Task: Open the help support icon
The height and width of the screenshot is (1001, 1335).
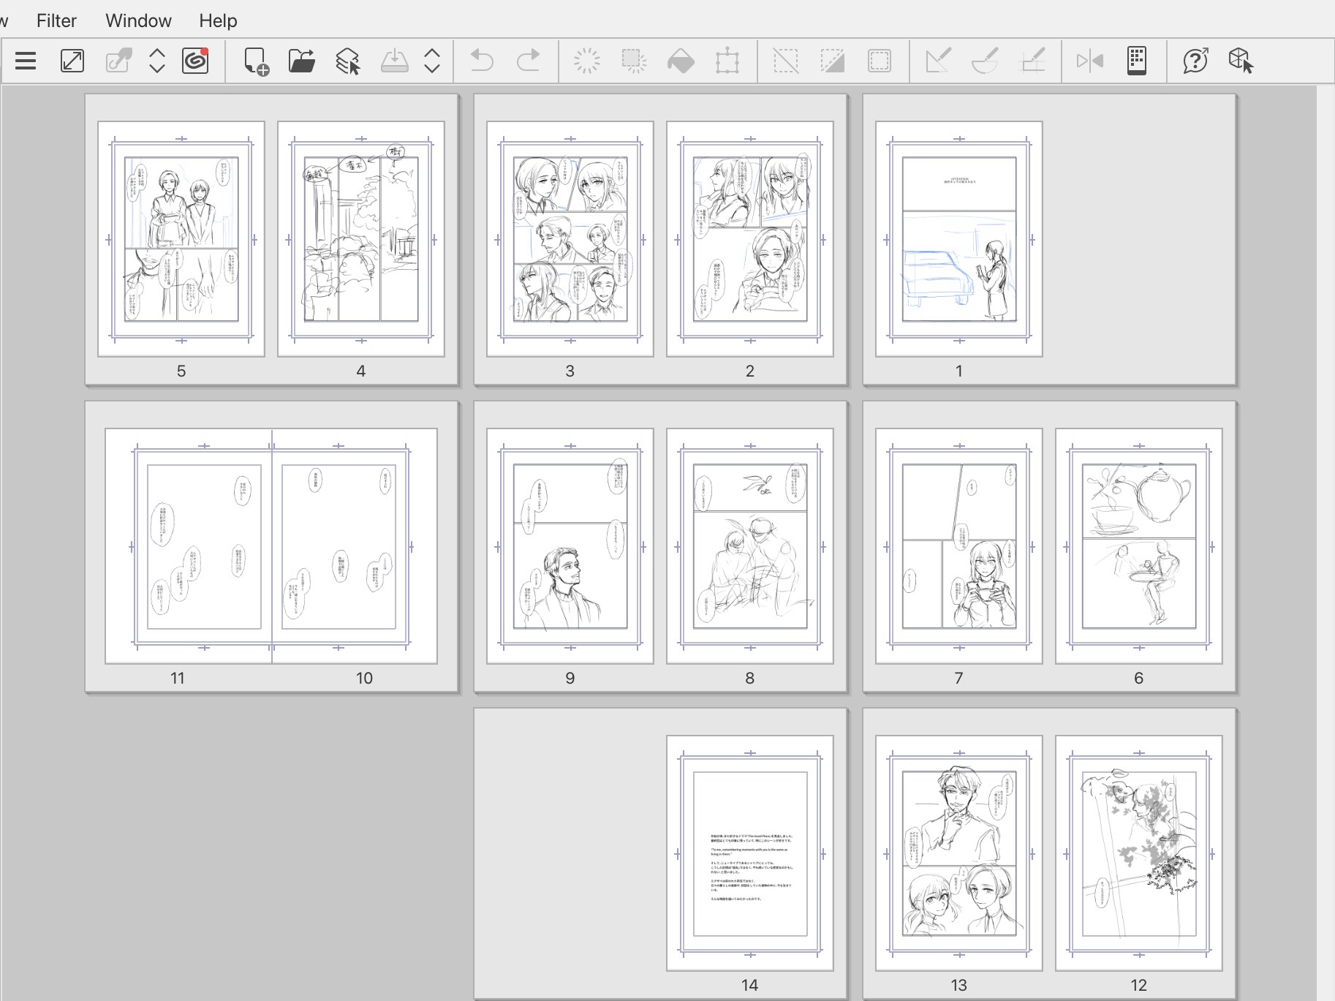Action: (1195, 61)
